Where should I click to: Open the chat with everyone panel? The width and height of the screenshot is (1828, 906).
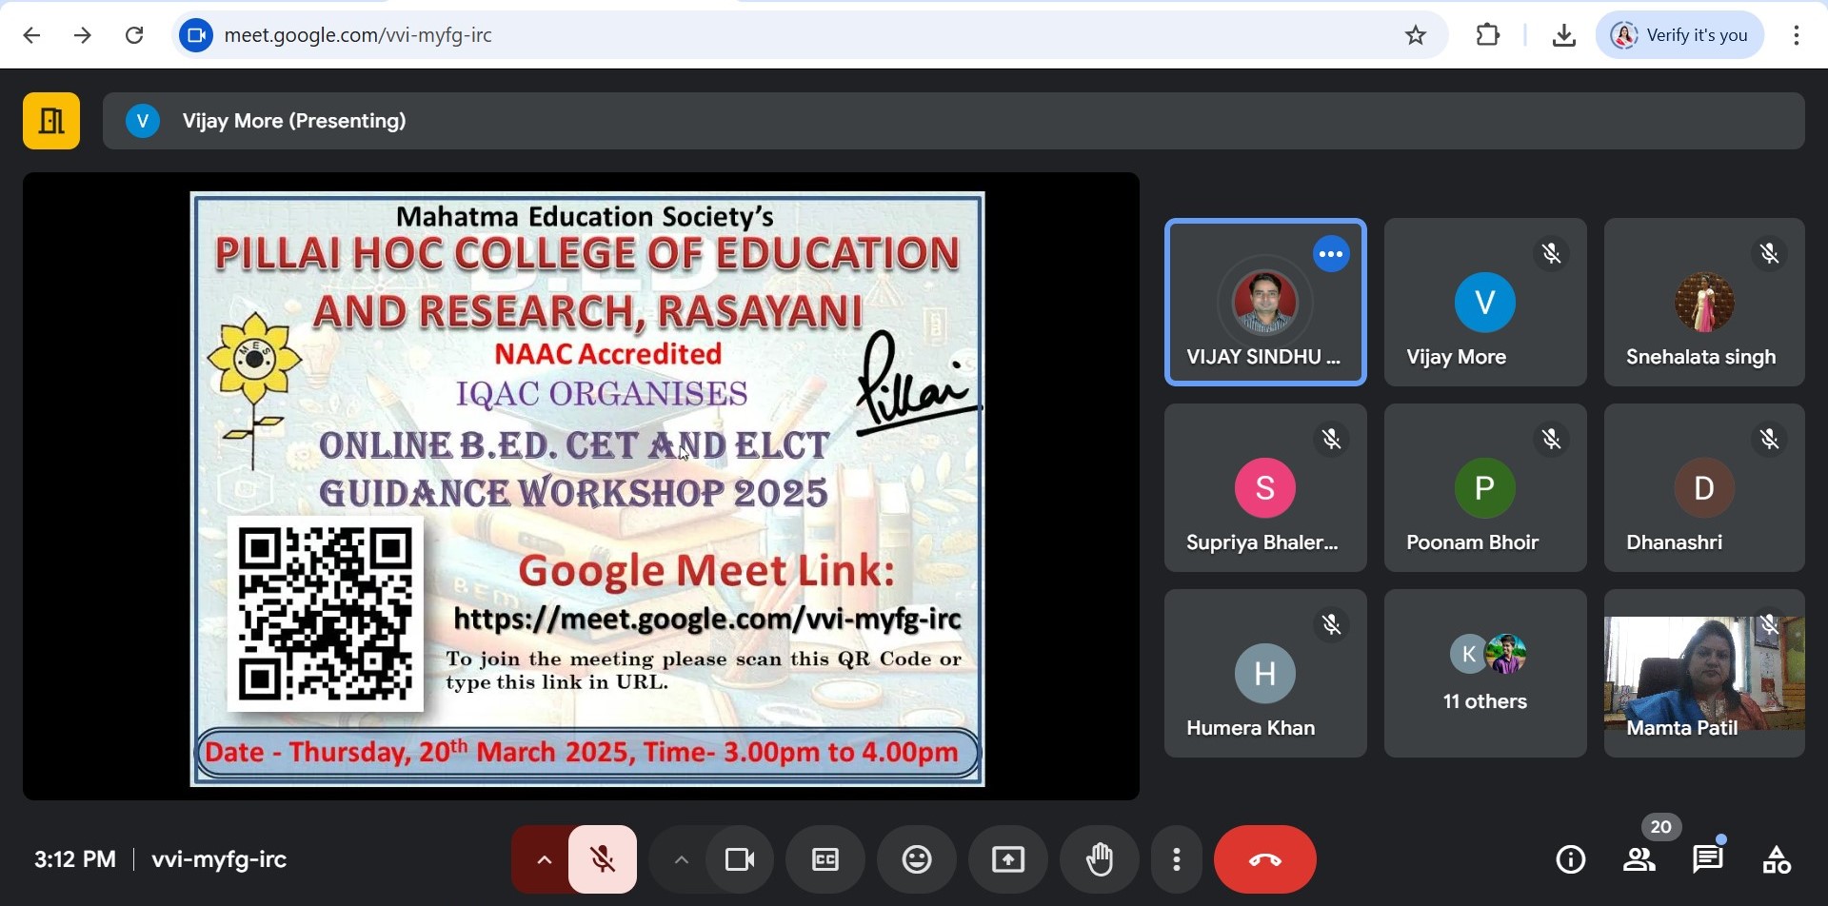coord(1709,860)
